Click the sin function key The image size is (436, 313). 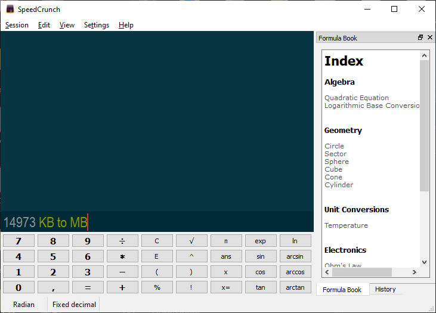[261, 256]
